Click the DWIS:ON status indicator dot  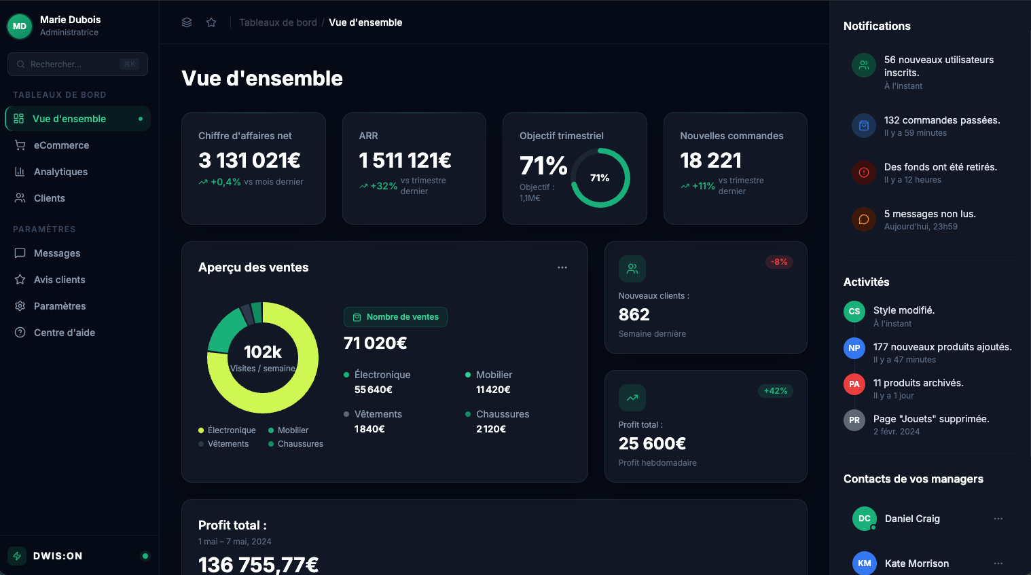(x=145, y=555)
